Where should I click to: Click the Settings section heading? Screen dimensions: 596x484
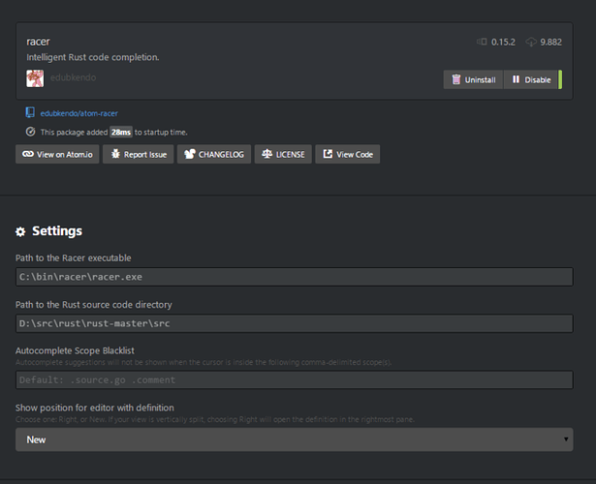tap(57, 230)
